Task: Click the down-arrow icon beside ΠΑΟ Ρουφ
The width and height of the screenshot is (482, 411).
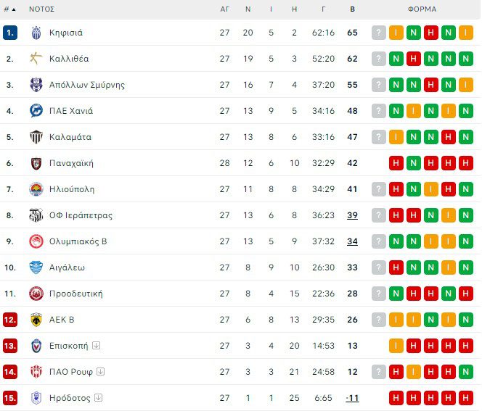Action: pyautogui.click(x=100, y=372)
